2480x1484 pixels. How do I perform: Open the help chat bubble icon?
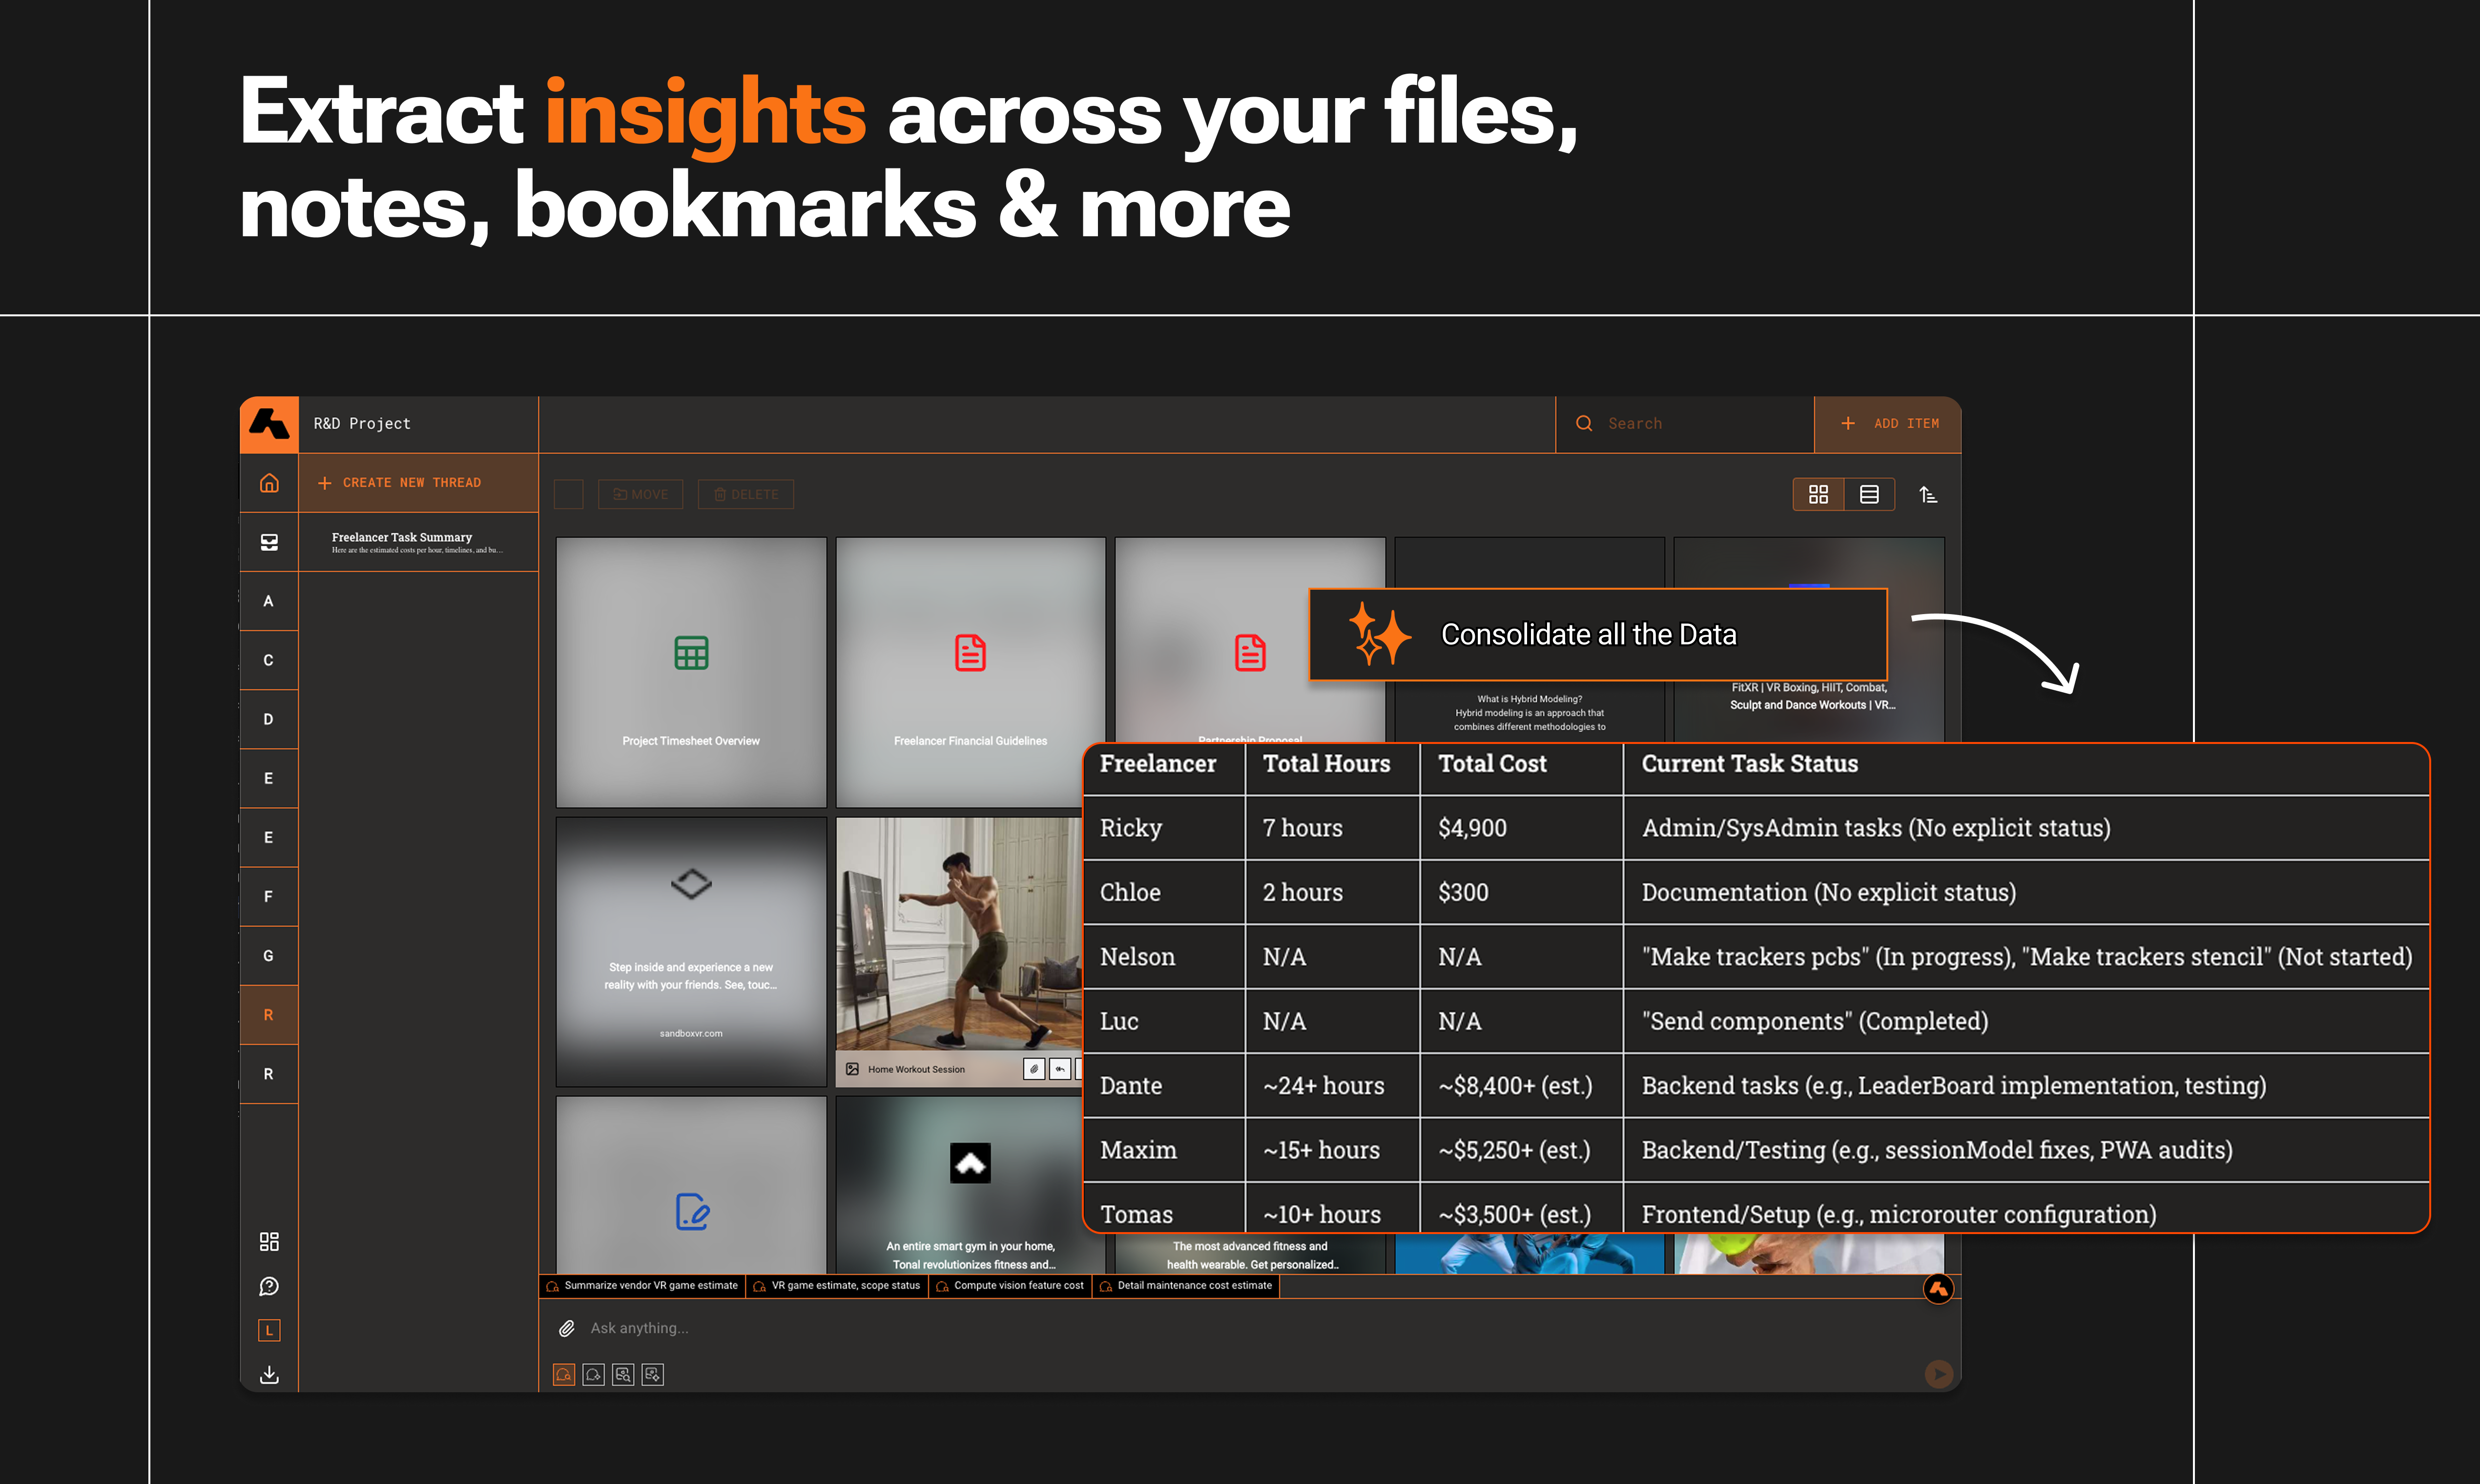point(269,1286)
